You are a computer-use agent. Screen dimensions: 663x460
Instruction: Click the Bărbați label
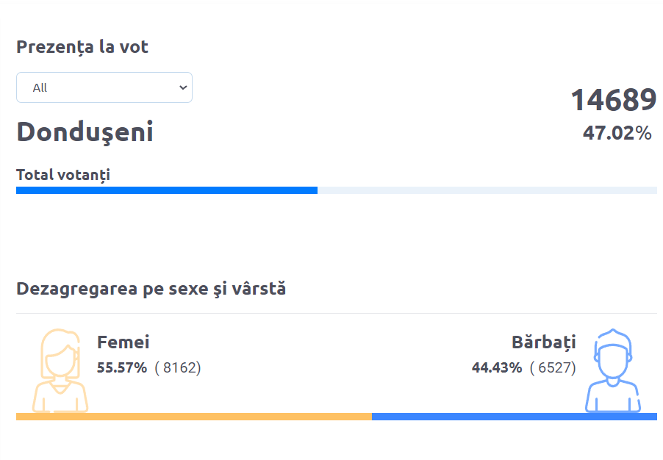tap(544, 342)
